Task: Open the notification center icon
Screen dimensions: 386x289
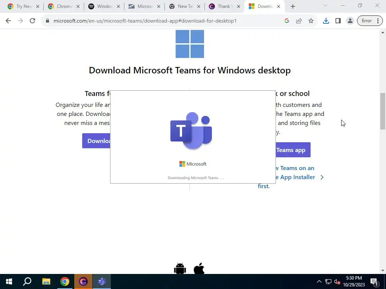Action: [x=374, y=282]
